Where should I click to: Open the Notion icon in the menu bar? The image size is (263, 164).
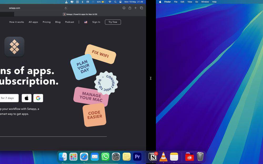pyautogui.click(x=77, y=2)
